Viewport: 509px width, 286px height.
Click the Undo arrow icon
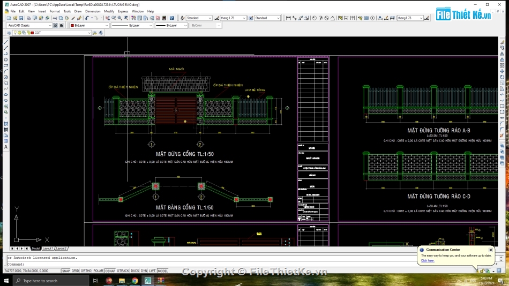87,18
